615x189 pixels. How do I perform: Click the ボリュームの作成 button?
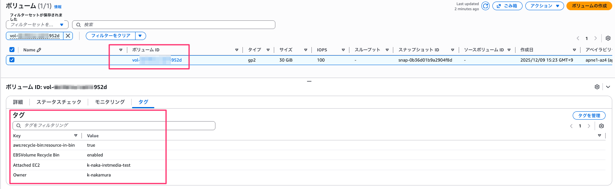(x=589, y=6)
